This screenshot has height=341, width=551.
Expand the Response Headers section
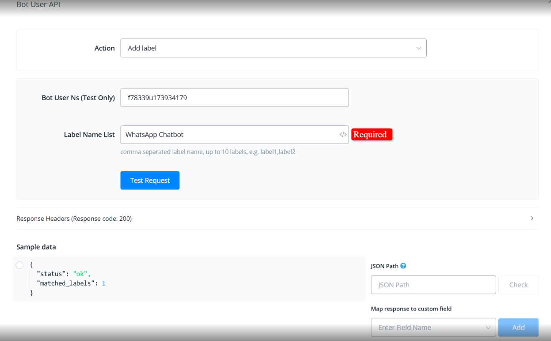tap(74, 219)
